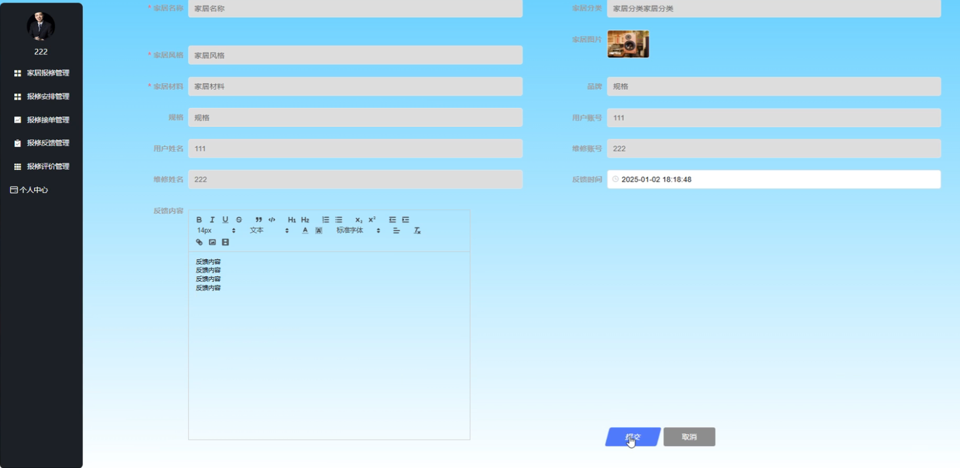This screenshot has width=960, height=468.
Task: Click the 家居材料 input field
Action: click(x=356, y=87)
